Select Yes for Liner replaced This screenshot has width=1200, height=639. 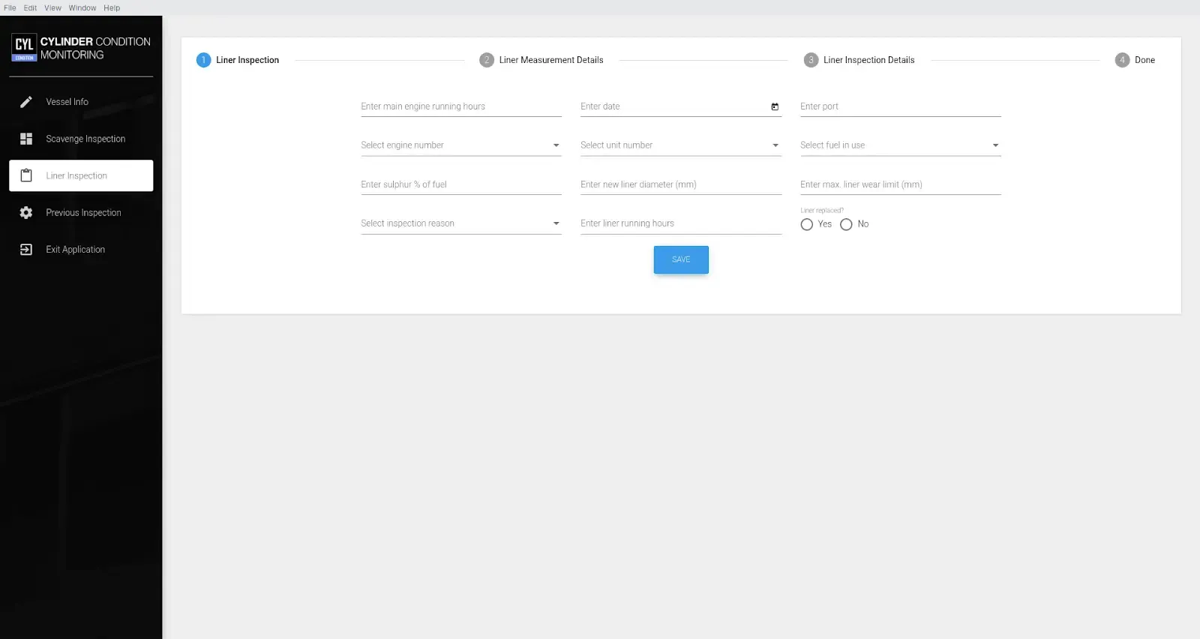coord(807,224)
